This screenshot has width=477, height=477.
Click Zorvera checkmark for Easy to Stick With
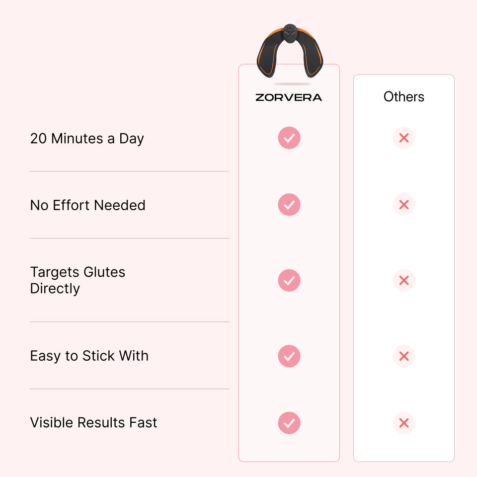(x=289, y=356)
